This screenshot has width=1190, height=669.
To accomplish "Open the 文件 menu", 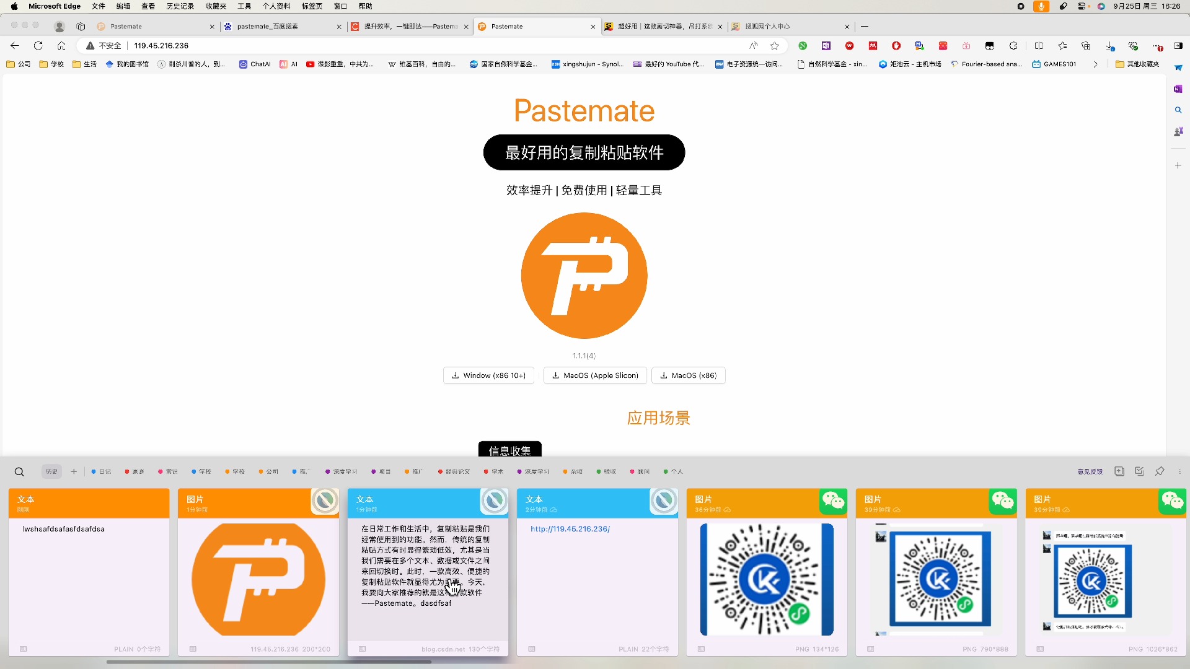I will coord(99,6).
